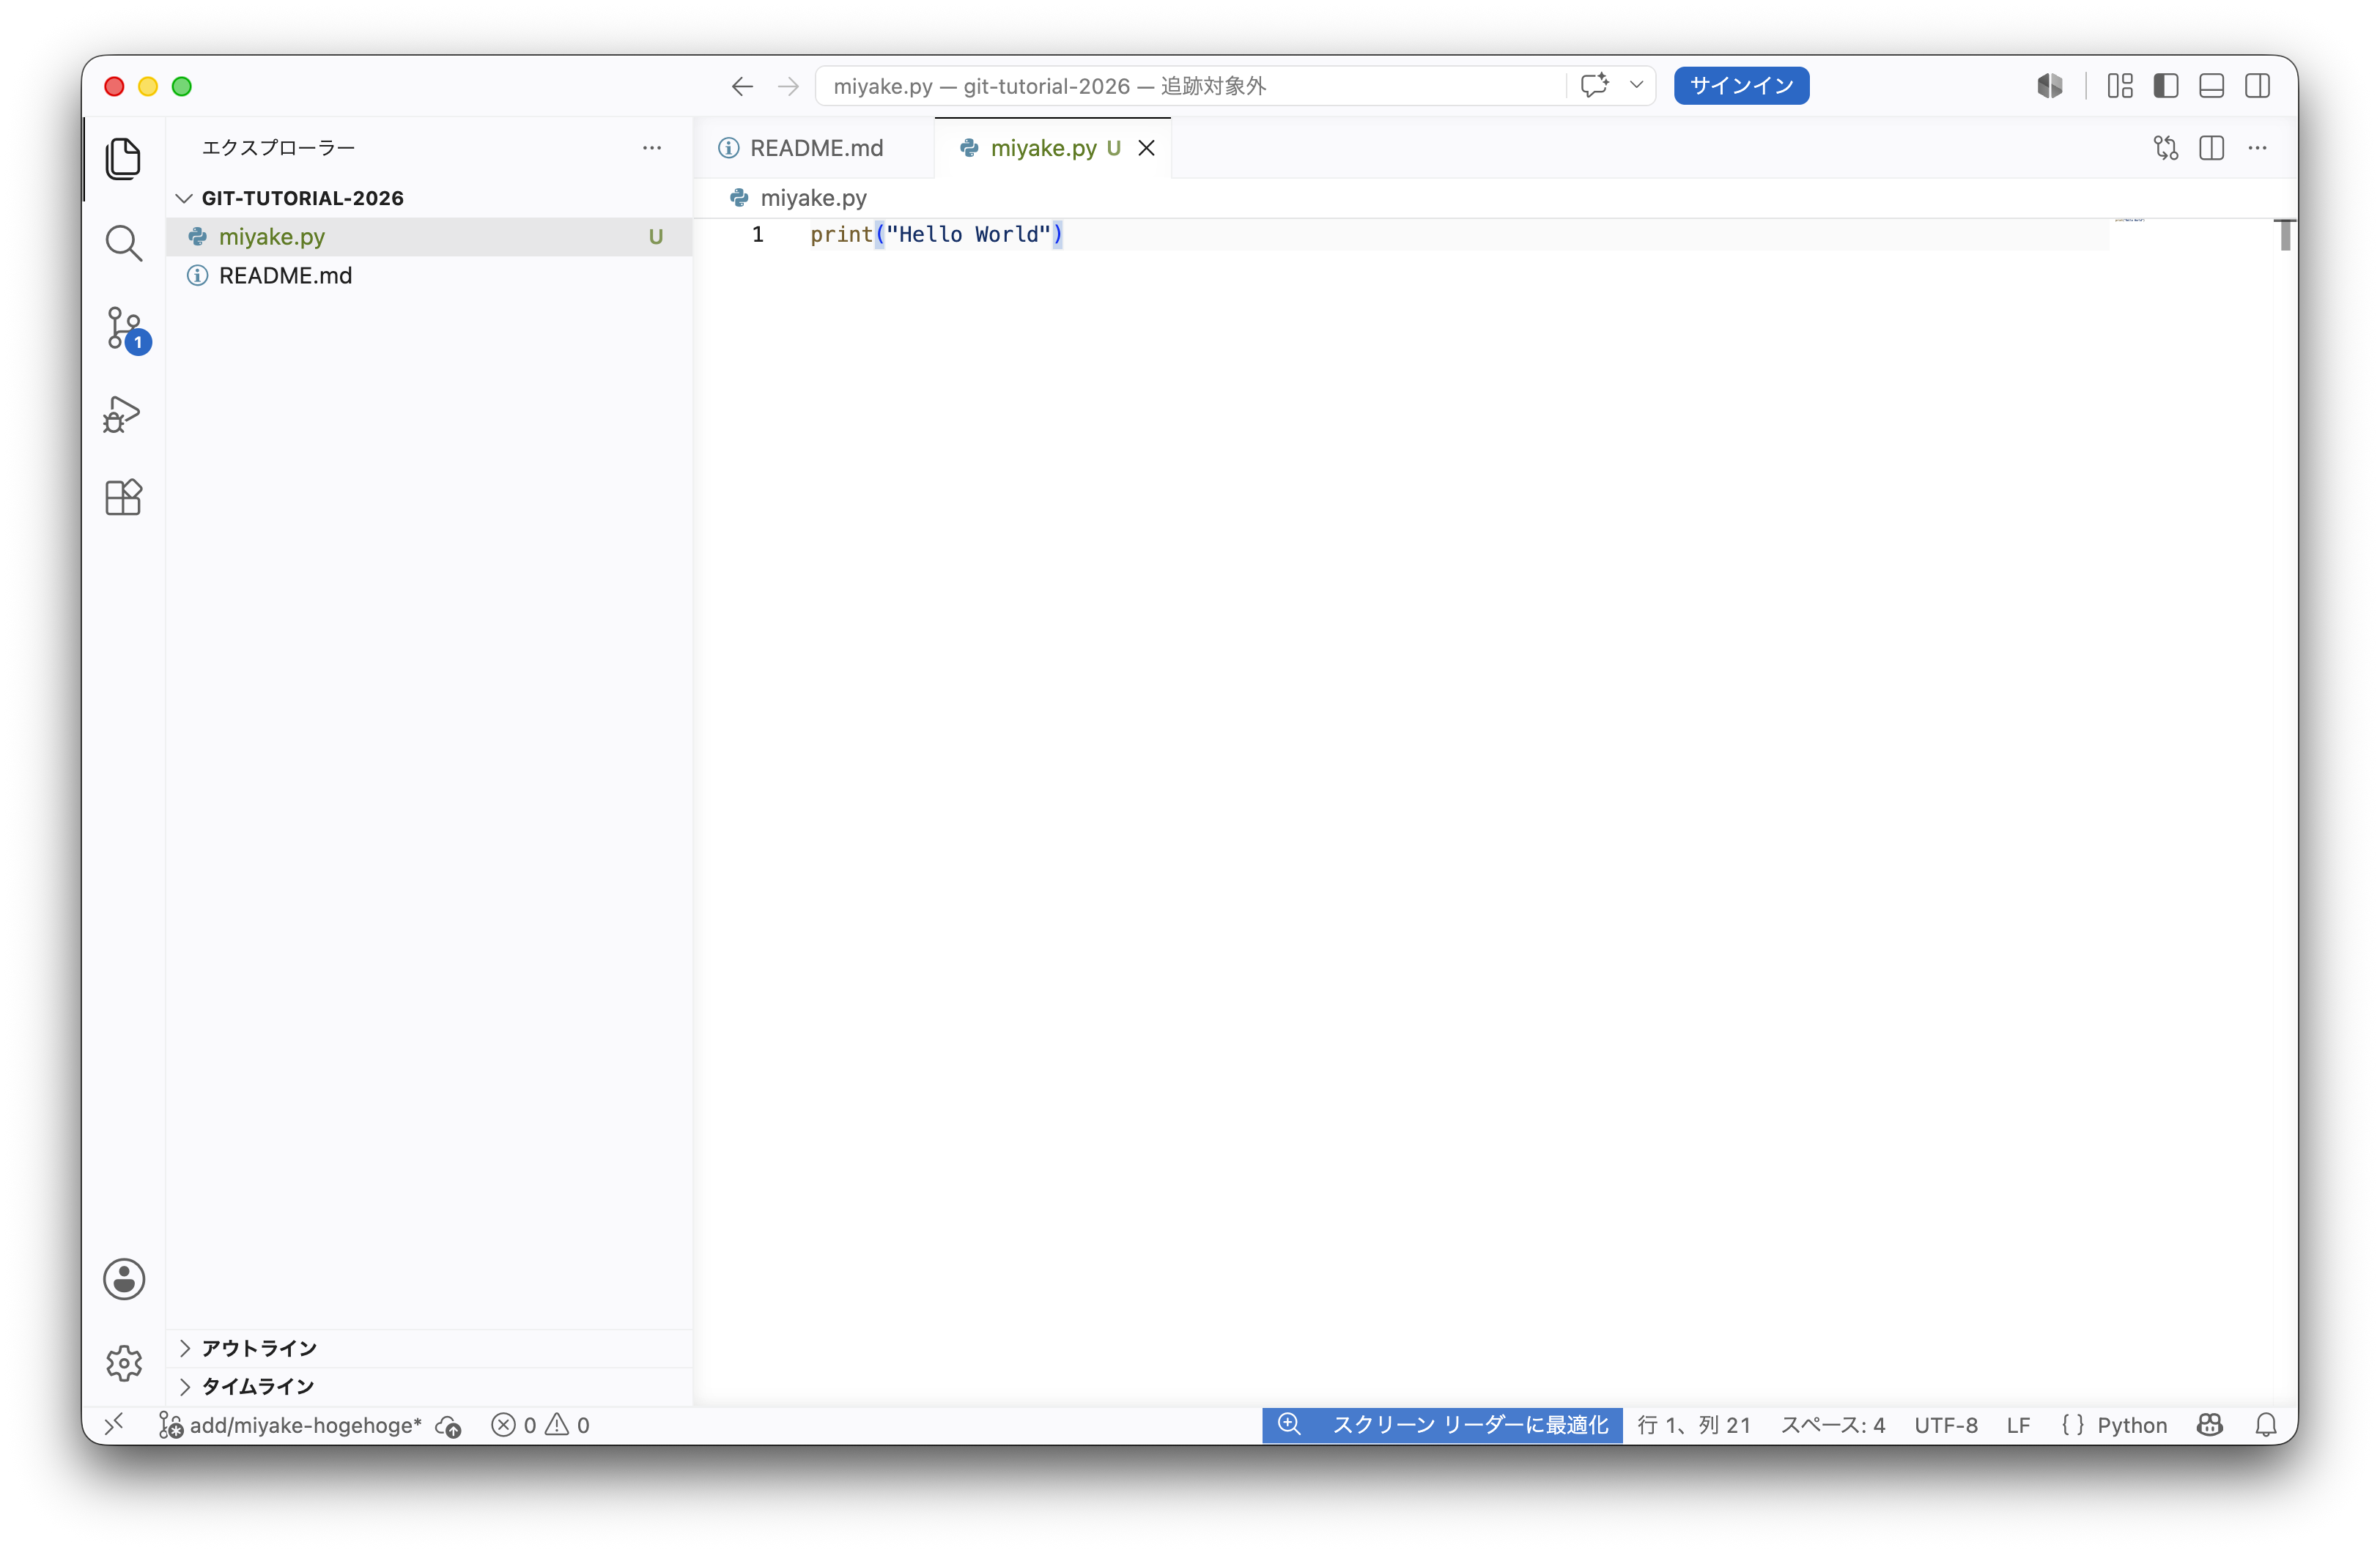Click the remote window indicator in status bar
Screen dimensions: 2380x1553
point(115,1424)
